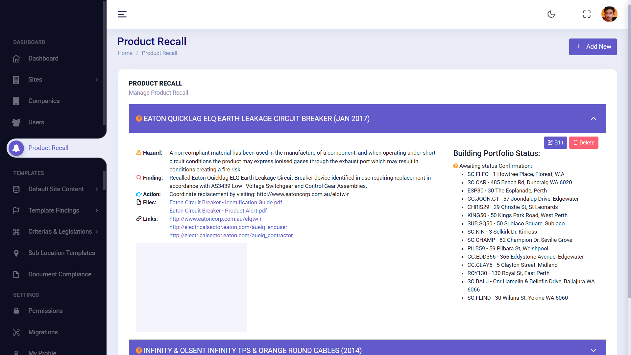Screen dimensions: 631x355
Task: Open the Users menu item
Action: coord(36,122)
